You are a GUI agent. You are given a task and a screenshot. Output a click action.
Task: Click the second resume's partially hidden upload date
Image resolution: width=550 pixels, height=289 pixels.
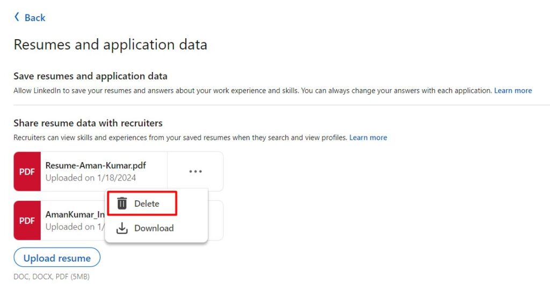[74, 227]
